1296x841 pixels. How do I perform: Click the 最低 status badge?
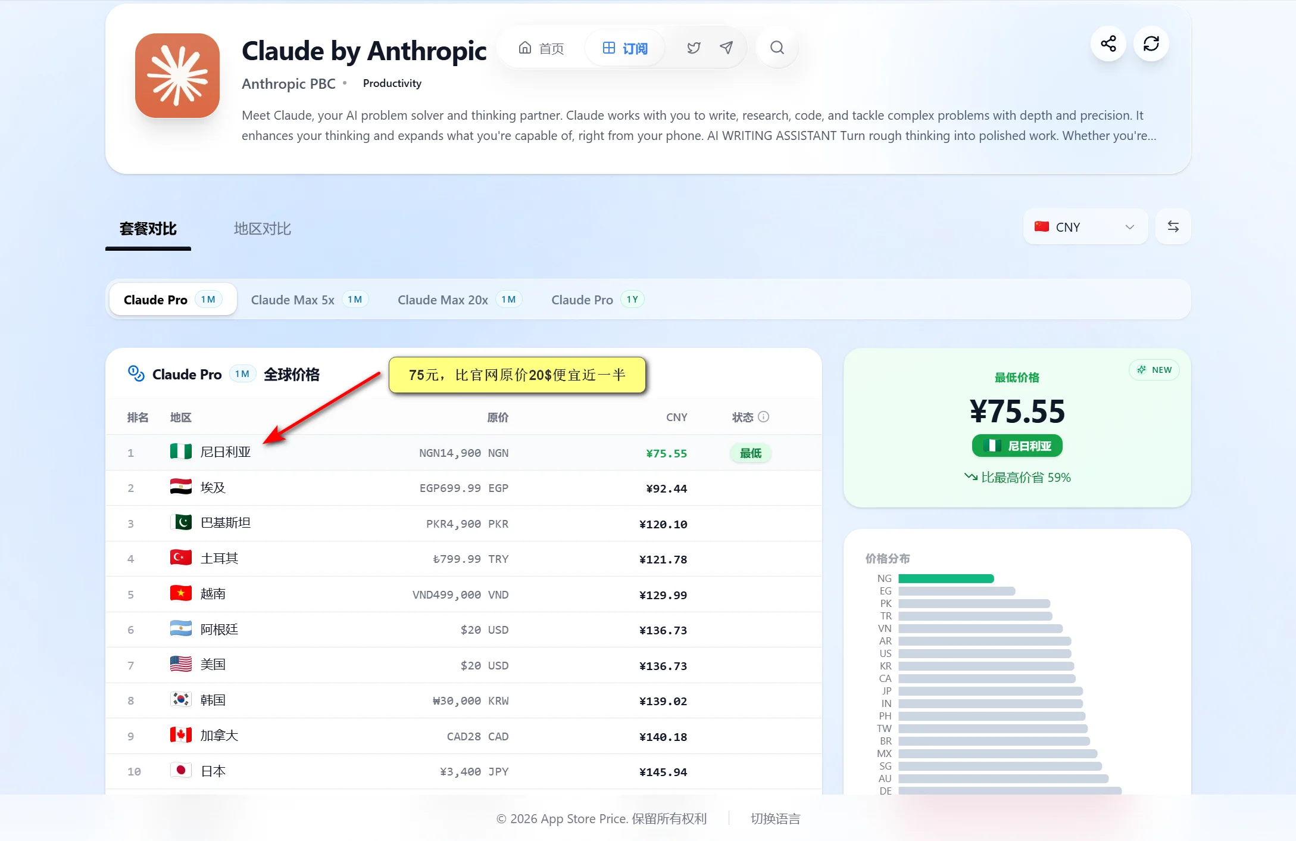click(x=750, y=453)
